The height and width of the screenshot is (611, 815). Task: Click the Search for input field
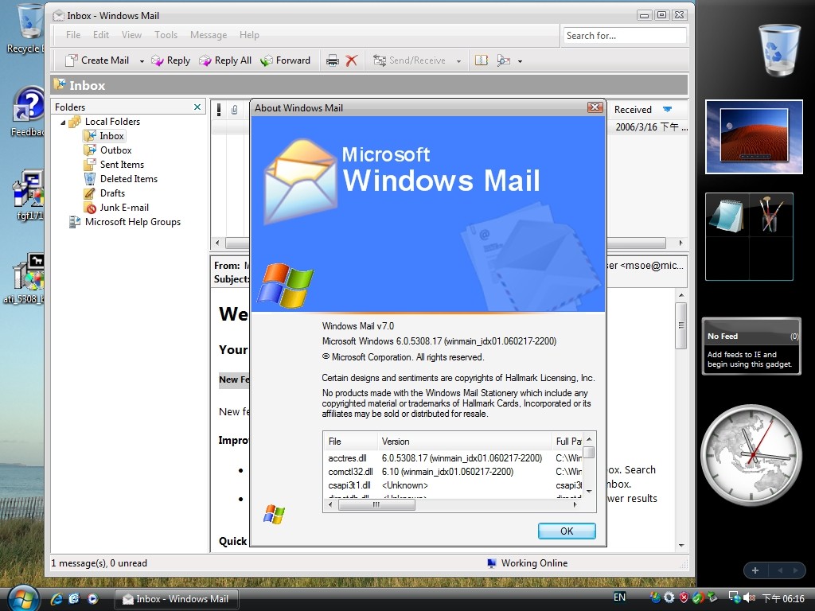click(625, 35)
